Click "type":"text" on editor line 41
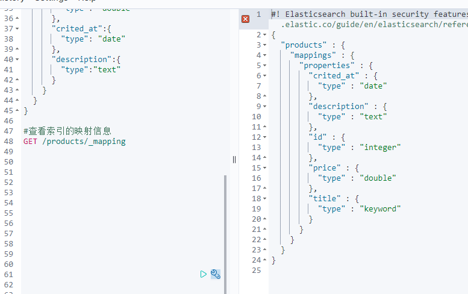Image resolution: width=468 pixels, height=294 pixels. coord(91,70)
